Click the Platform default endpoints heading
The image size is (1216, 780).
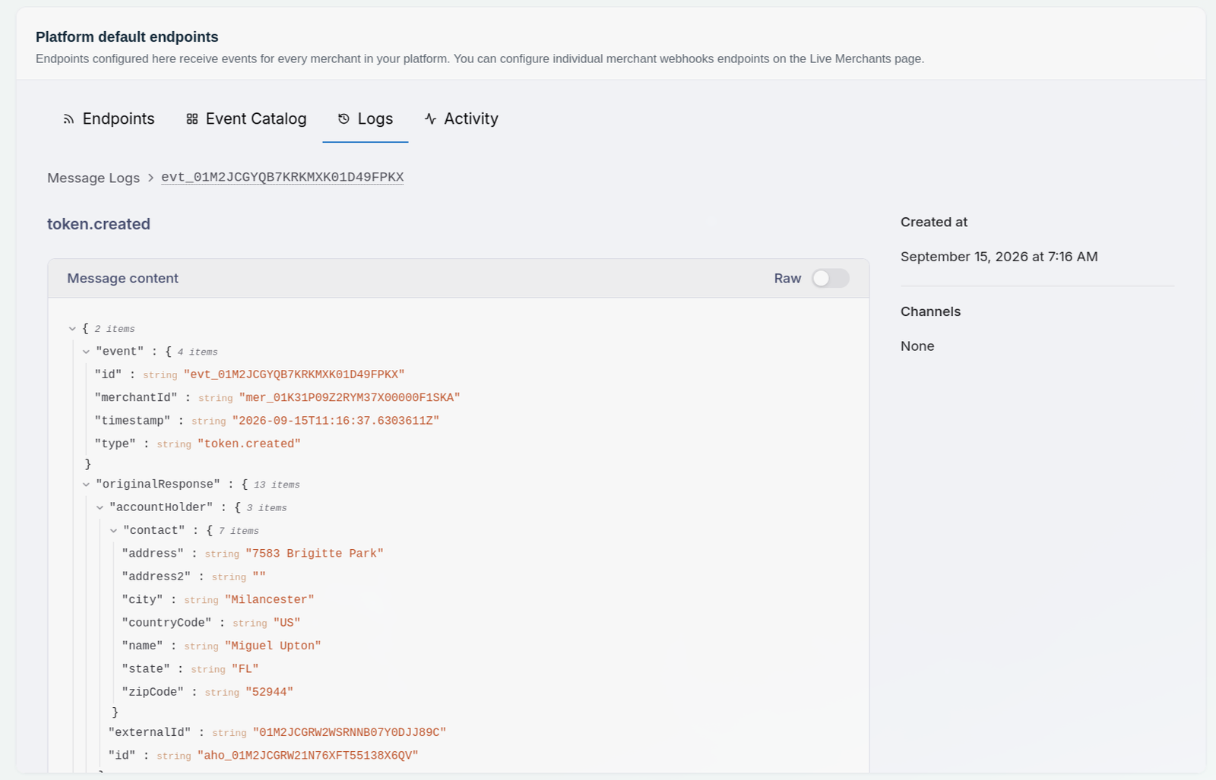point(127,37)
